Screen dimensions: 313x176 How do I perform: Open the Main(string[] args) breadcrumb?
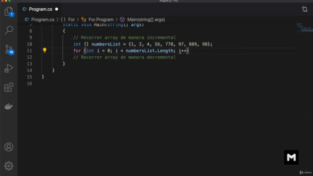click(x=146, y=20)
